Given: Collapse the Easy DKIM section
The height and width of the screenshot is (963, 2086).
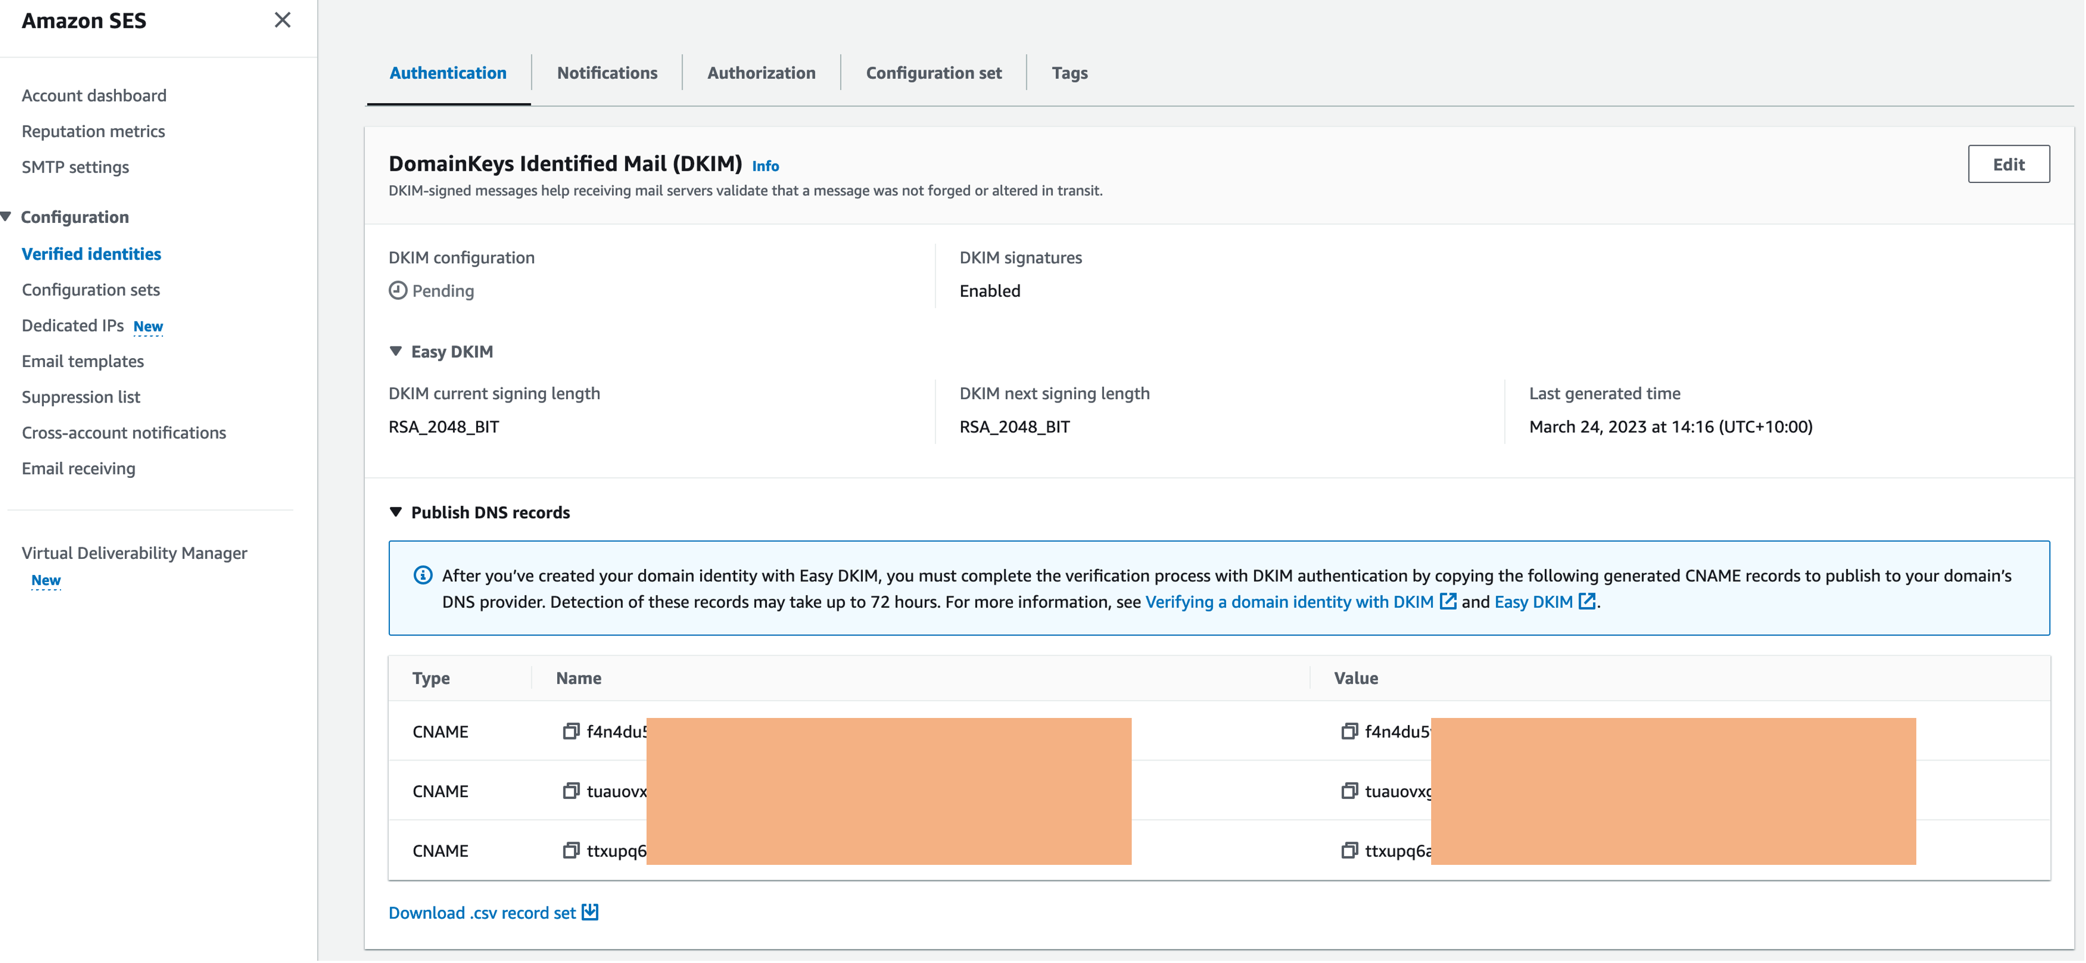Looking at the screenshot, I should tap(395, 351).
